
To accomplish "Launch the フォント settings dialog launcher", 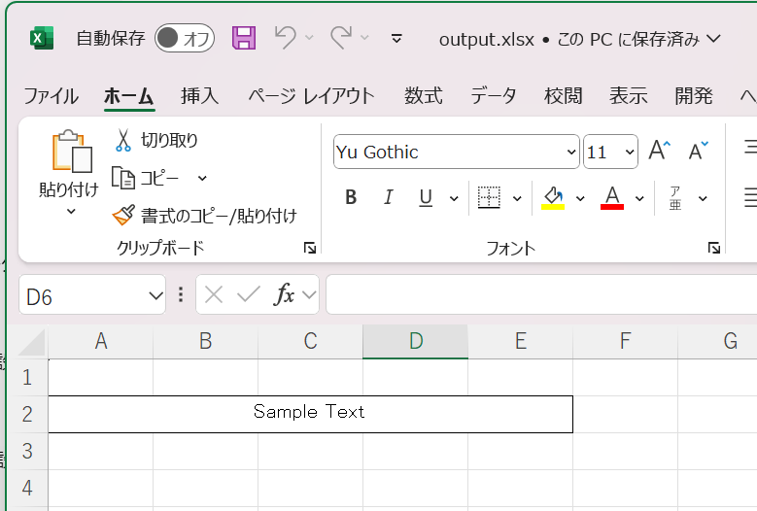I will (714, 248).
